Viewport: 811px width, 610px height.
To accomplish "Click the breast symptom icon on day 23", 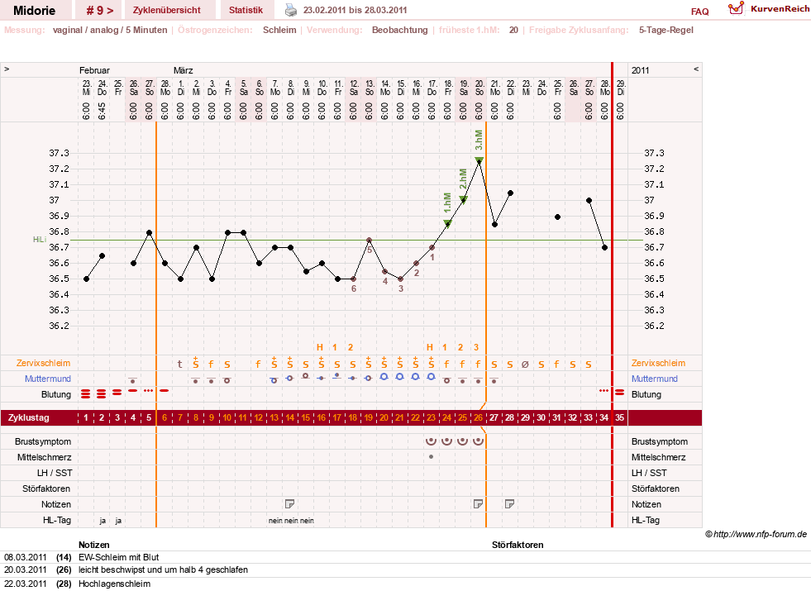I will tap(431, 441).
